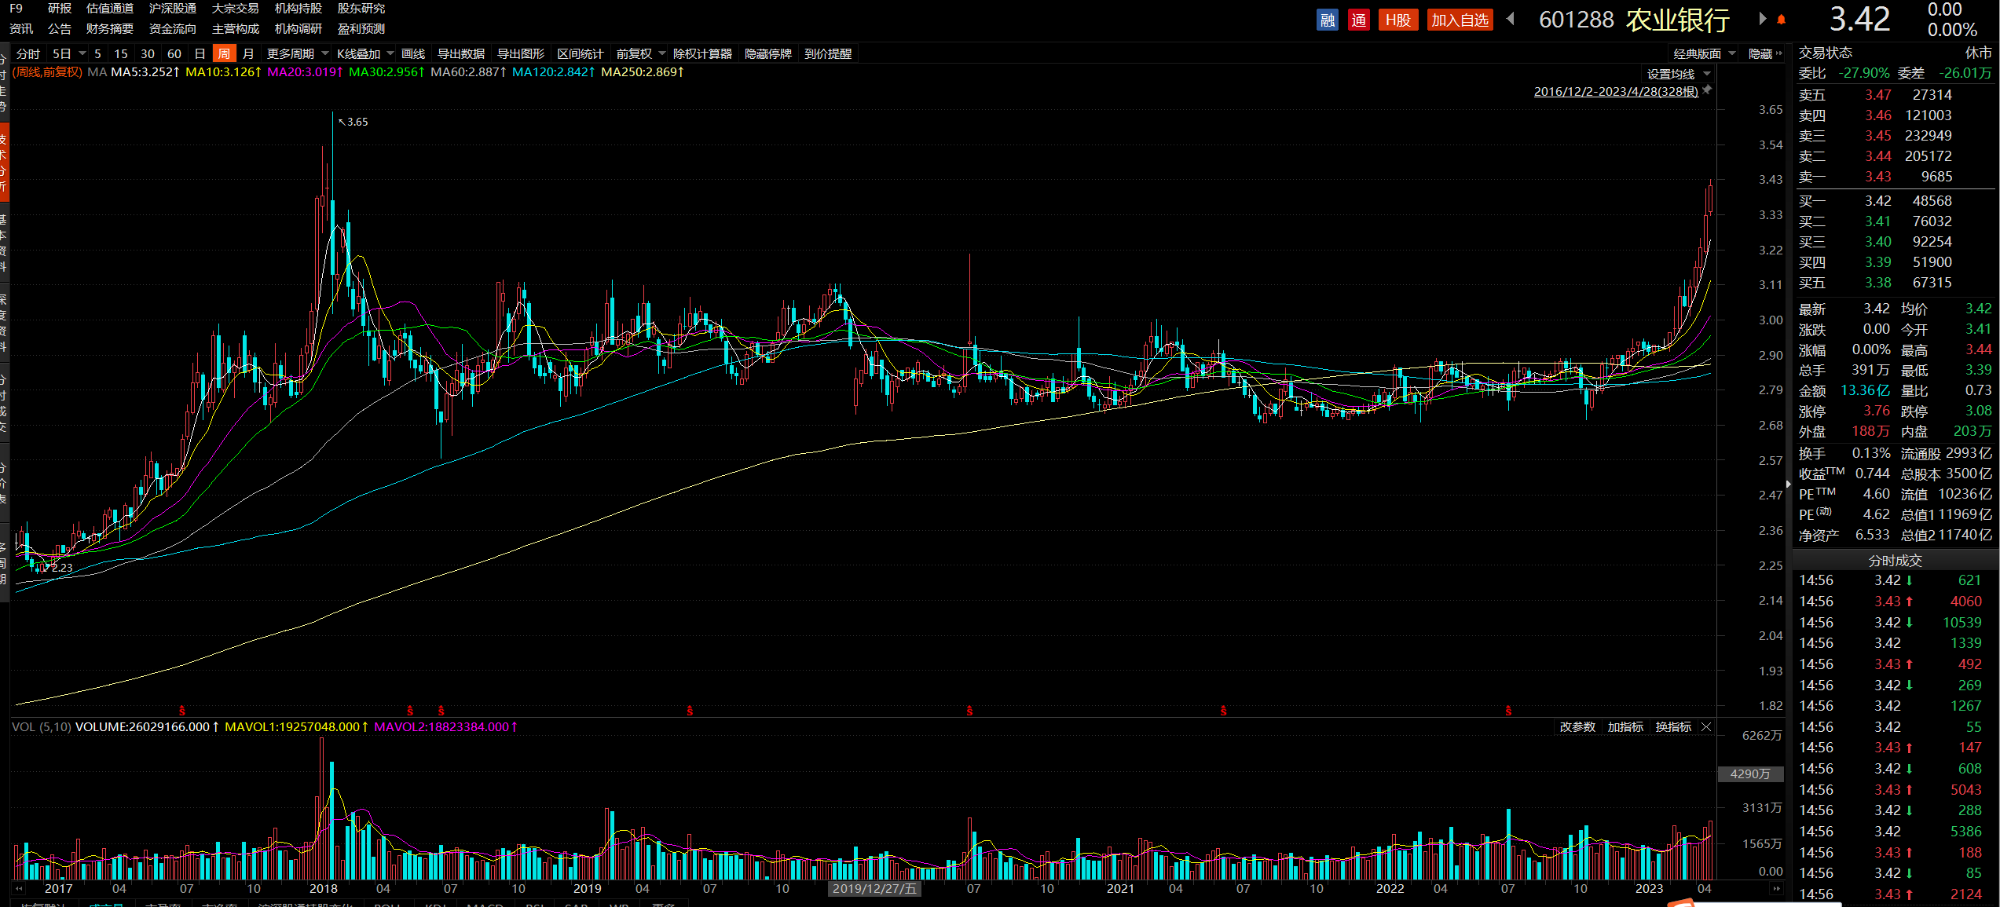Image resolution: width=2000 pixels, height=907 pixels.
Task: Open the 设置均线 dropdown
Action: pos(1678,74)
